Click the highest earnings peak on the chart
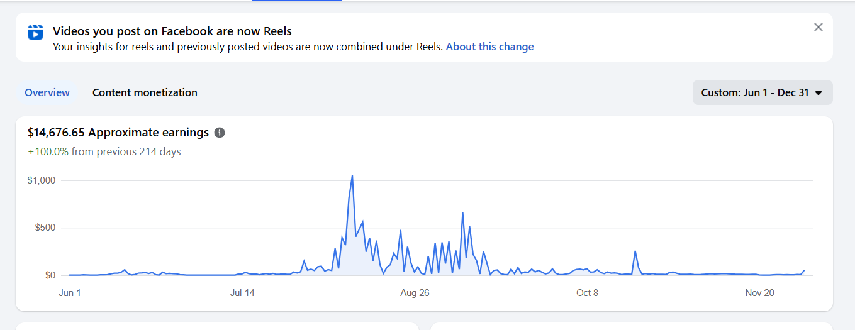This screenshot has width=855, height=330. coord(352,177)
